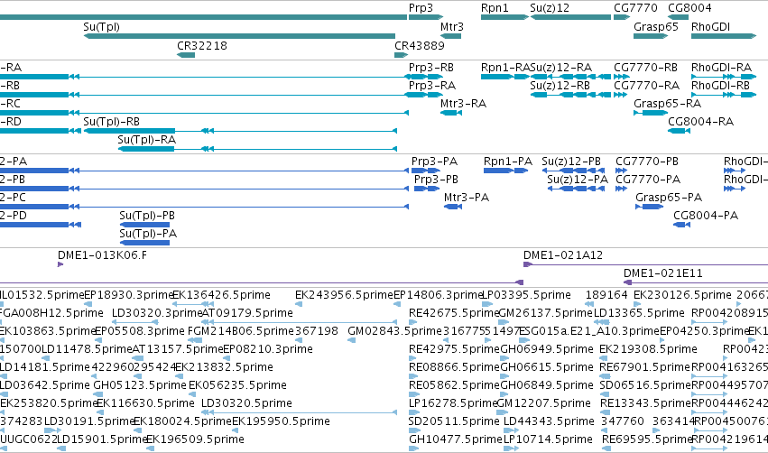Click the Su(Tpl)-PA protein label

[x=148, y=234]
